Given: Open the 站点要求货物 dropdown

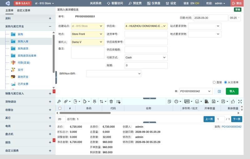Looking at the screenshot, I should [x=205, y=26].
